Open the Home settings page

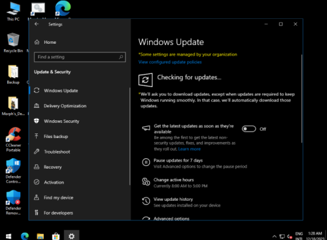50,42
